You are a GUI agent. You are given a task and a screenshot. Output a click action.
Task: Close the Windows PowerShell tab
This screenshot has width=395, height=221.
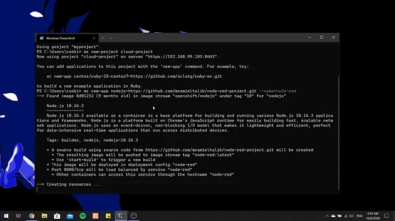pyautogui.click(x=94, y=38)
